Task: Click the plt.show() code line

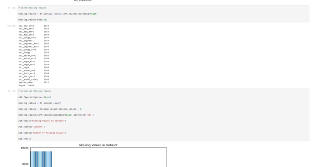Action: 24,138
